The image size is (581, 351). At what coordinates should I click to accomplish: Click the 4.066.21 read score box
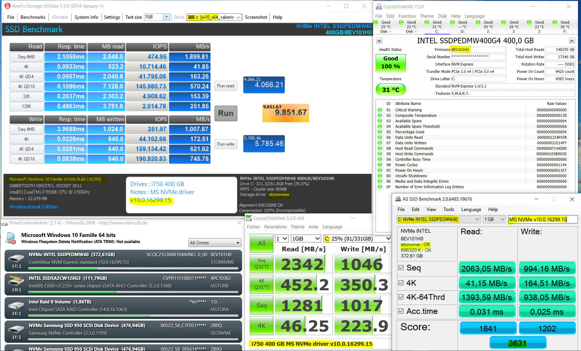click(264, 85)
